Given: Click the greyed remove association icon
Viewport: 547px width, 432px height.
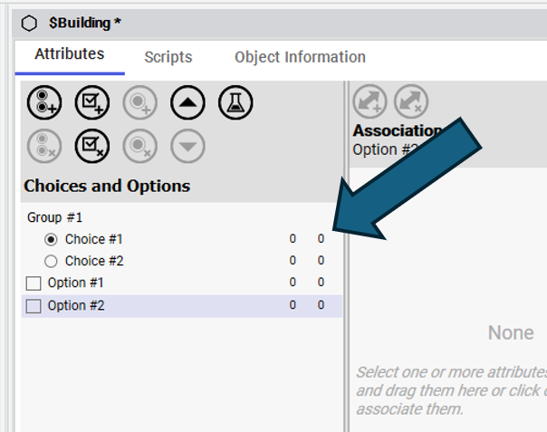Looking at the screenshot, I should click(412, 102).
